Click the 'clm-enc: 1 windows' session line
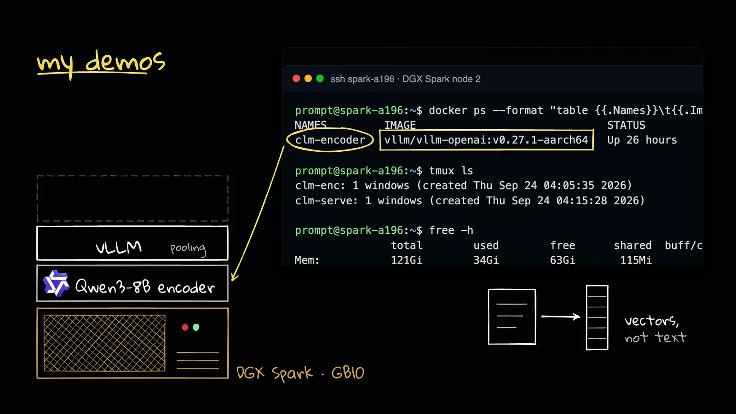This screenshot has width=736, height=414. pos(464,185)
